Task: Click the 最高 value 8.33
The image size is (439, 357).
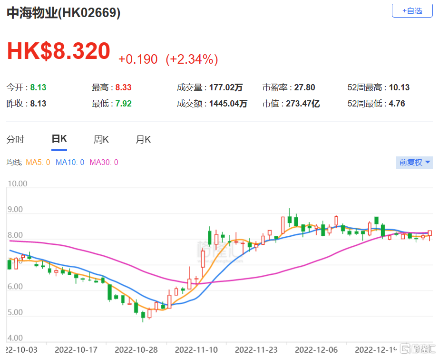Action: point(124,87)
